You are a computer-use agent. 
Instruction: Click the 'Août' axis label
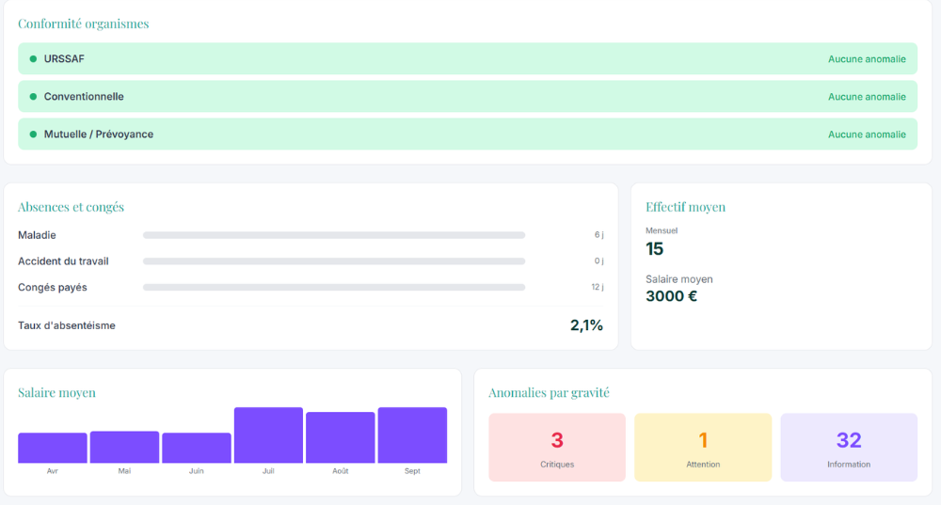[341, 471]
